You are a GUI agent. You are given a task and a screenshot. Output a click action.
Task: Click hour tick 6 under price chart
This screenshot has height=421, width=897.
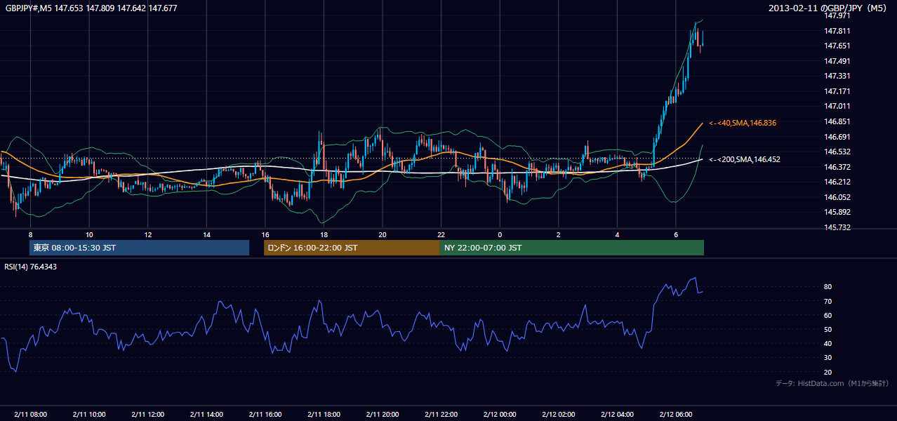pyautogui.click(x=675, y=234)
